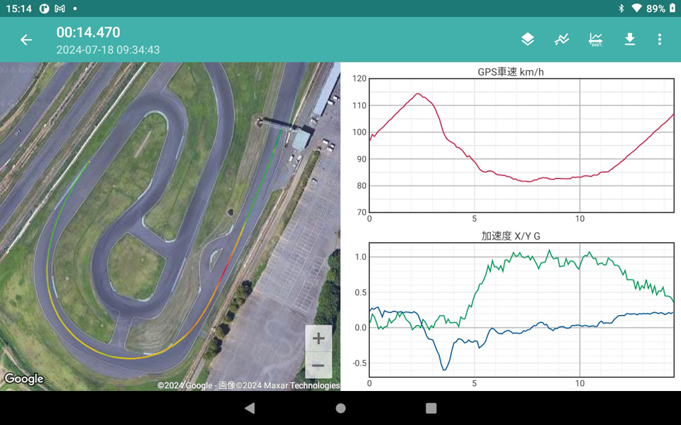Open the map layers selector
This screenshot has width=681, height=425.
pyautogui.click(x=527, y=40)
